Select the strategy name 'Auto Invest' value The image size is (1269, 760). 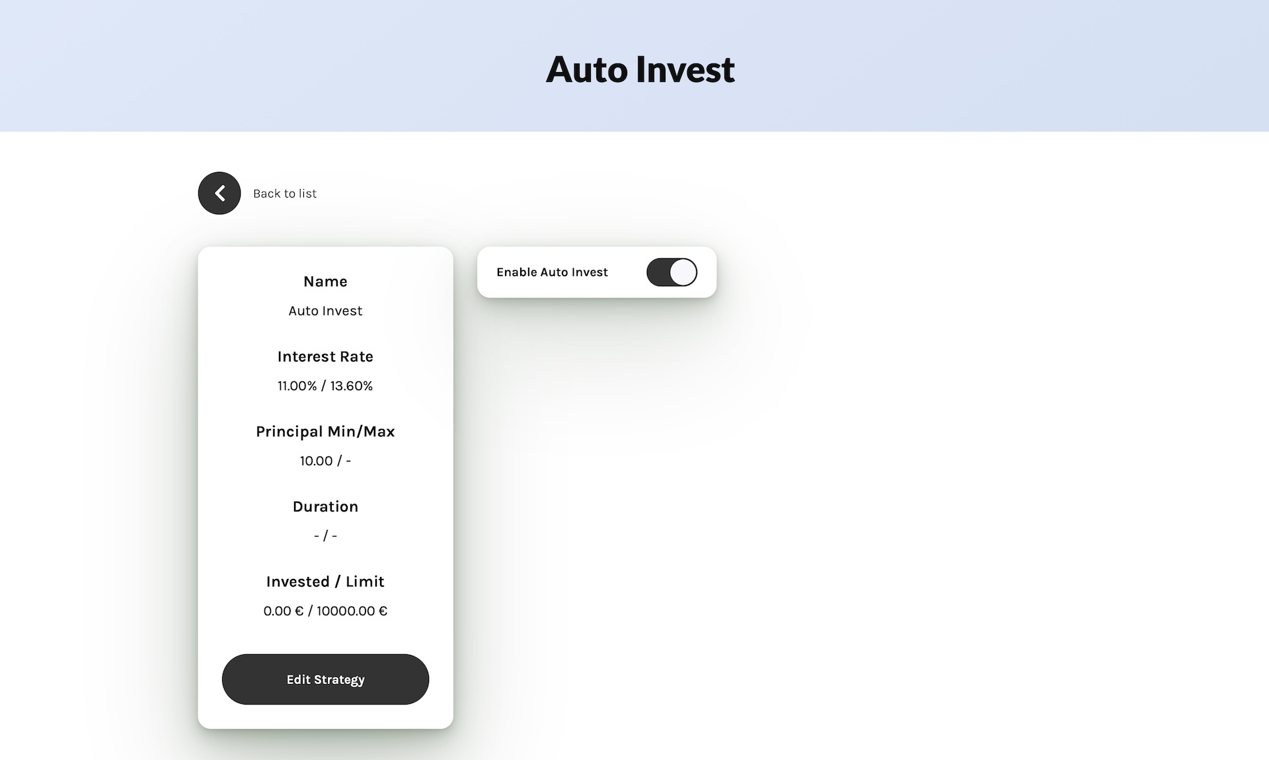(325, 311)
